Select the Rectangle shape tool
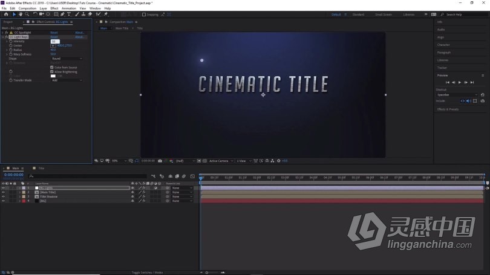Screen dimensions: 490x275 click(x=56, y=15)
